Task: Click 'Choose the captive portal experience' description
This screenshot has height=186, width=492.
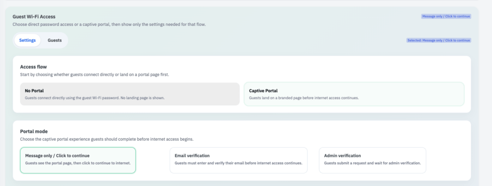Action: (x=107, y=139)
